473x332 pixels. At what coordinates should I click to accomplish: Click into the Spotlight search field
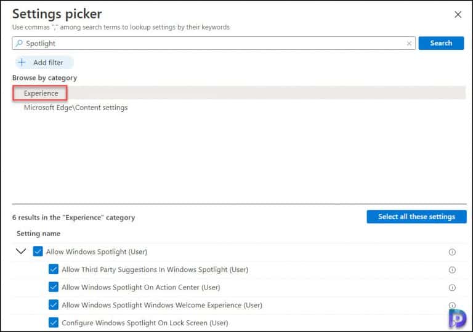(214, 43)
